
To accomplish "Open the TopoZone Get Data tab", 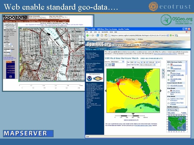I will [20, 21].
